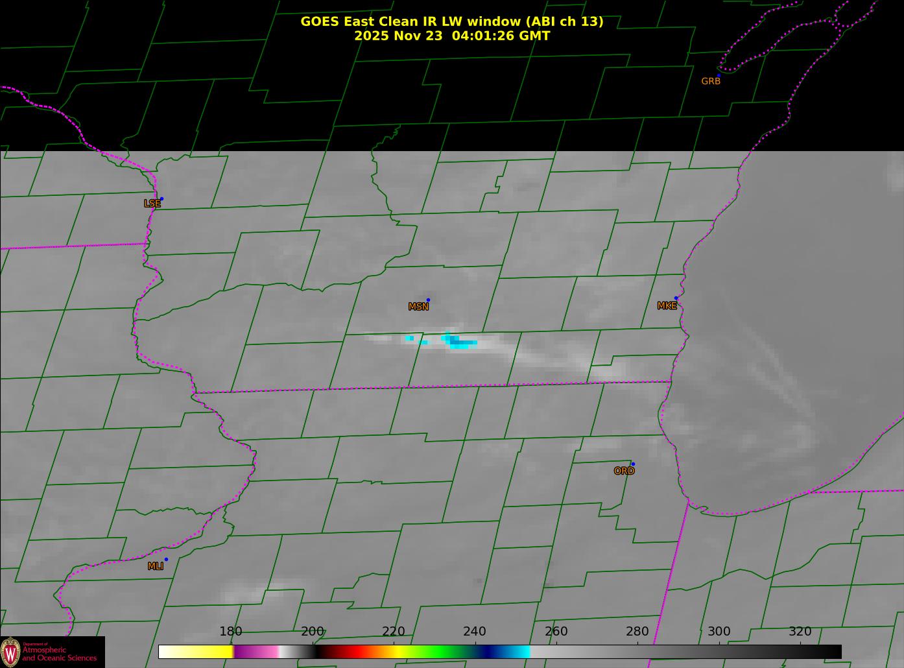904x668 pixels.
Task: Click the blue station dot at MSN
Action: 428,300
